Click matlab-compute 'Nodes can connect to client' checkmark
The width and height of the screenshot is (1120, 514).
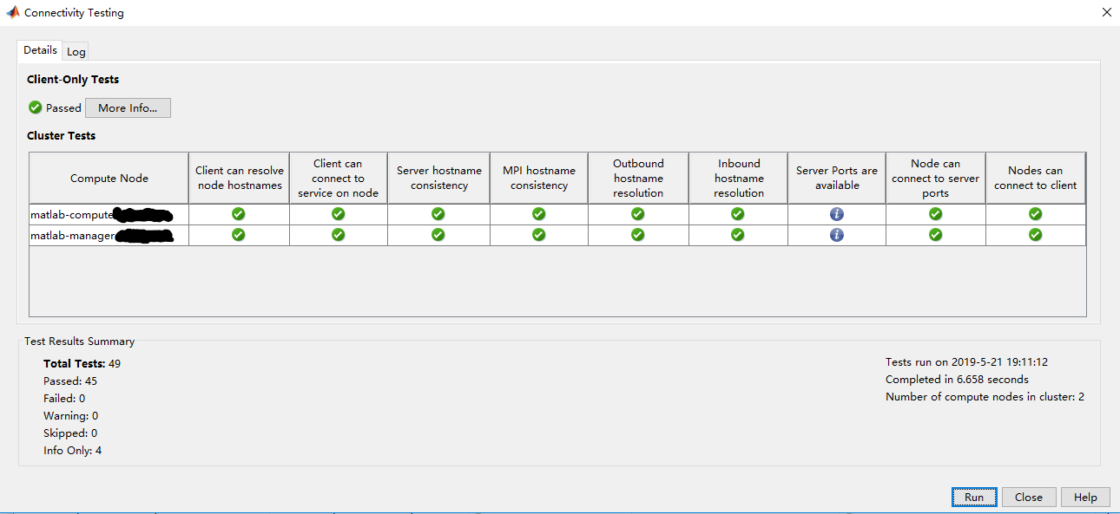point(1035,214)
